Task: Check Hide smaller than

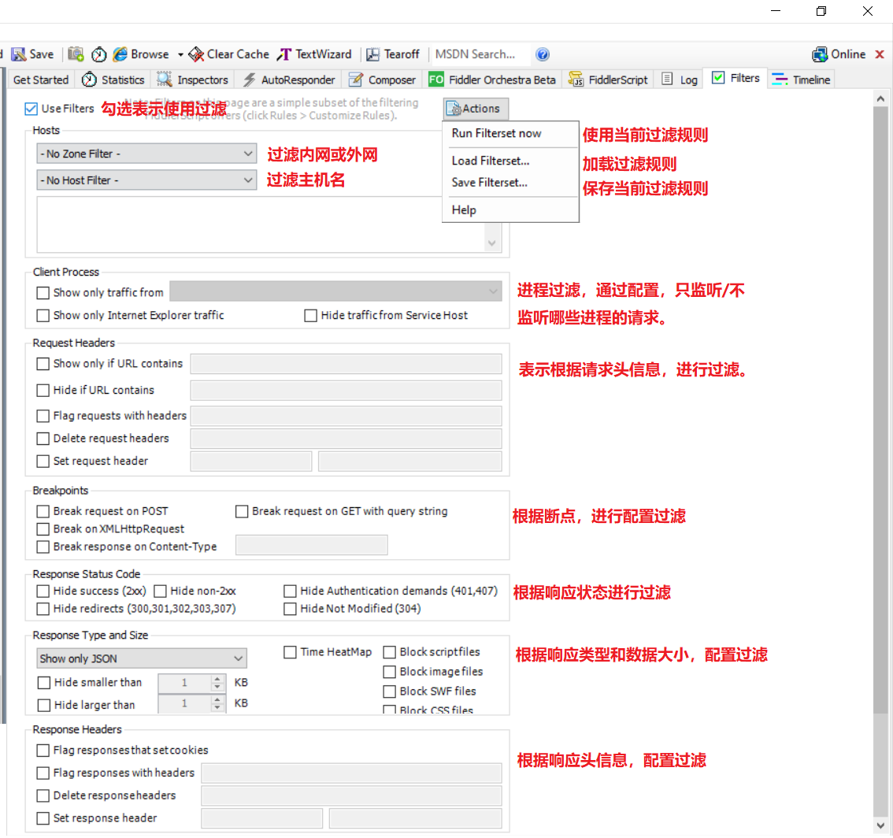Action: pyautogui.click(x=43, y=683)
